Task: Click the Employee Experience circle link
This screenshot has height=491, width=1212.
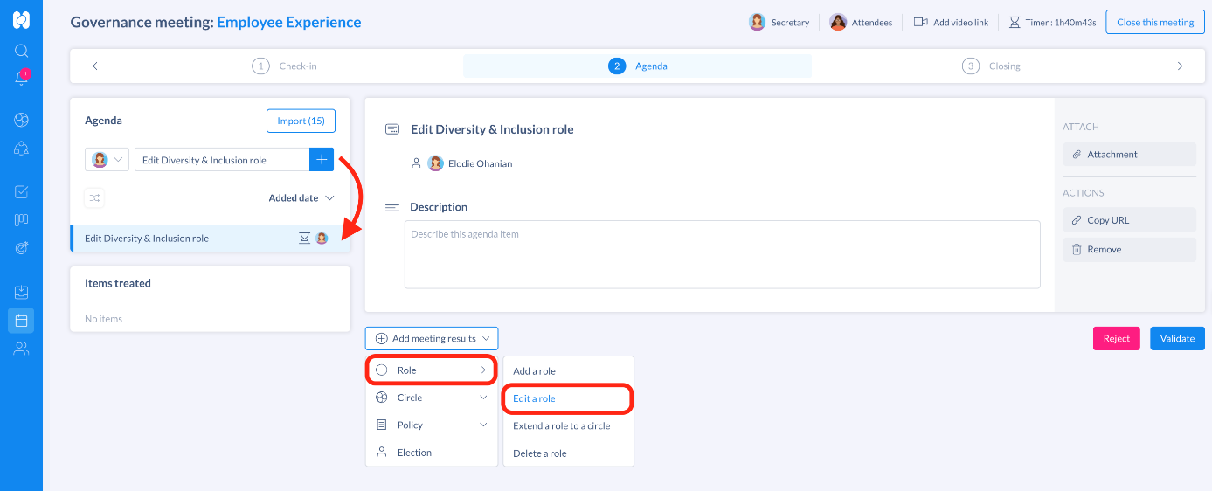Action: (x=288, y=22)
